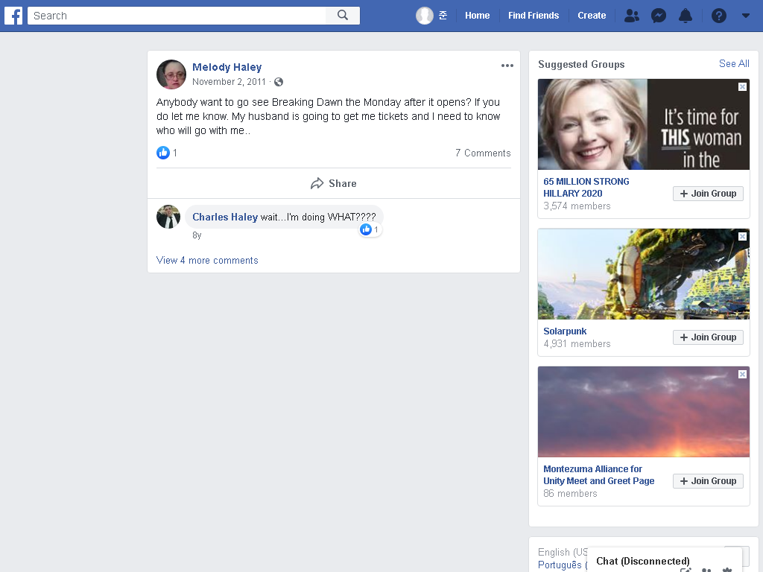This screenshot has height=572, width=763.
Task: Click the globe audience icon on the post
Action: pyautogui.click(x=279, y=82)
